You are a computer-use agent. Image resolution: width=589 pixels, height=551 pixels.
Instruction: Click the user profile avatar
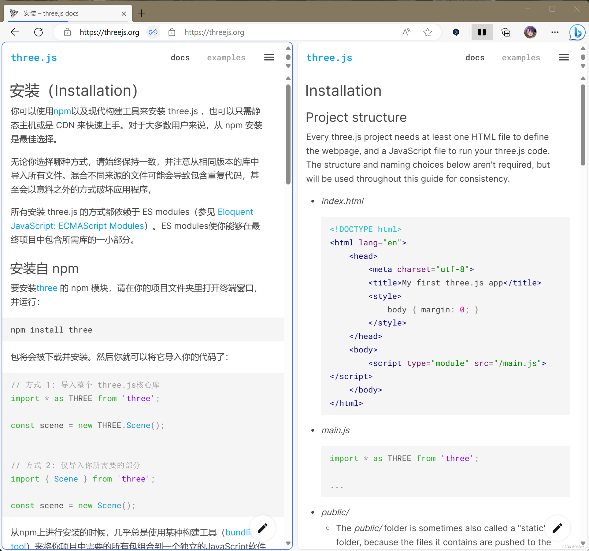click(530, 32)
